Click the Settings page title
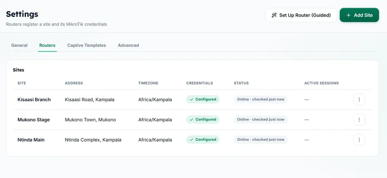This screenshot has width=387, height=178. pos(22,14)
